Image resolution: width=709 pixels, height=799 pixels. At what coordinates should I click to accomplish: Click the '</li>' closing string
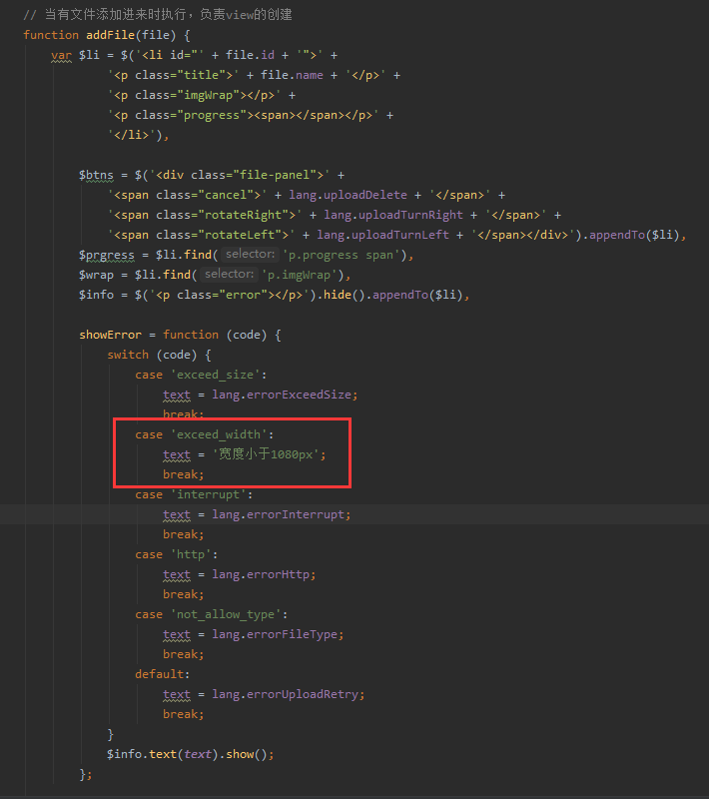click(x=132, y=135)
